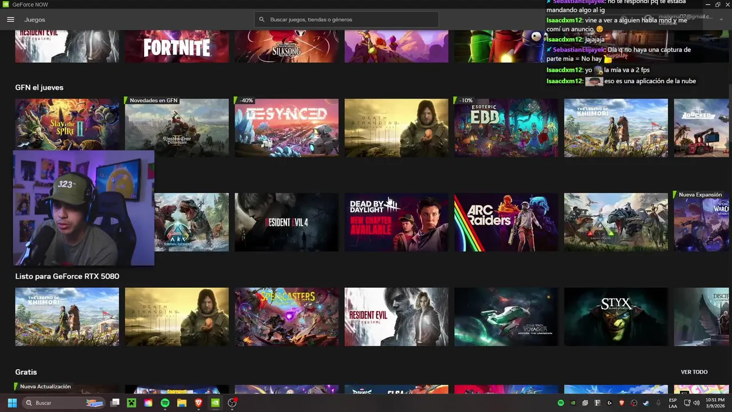Open Fortnite thumbnail in the top row

point(177,46)
